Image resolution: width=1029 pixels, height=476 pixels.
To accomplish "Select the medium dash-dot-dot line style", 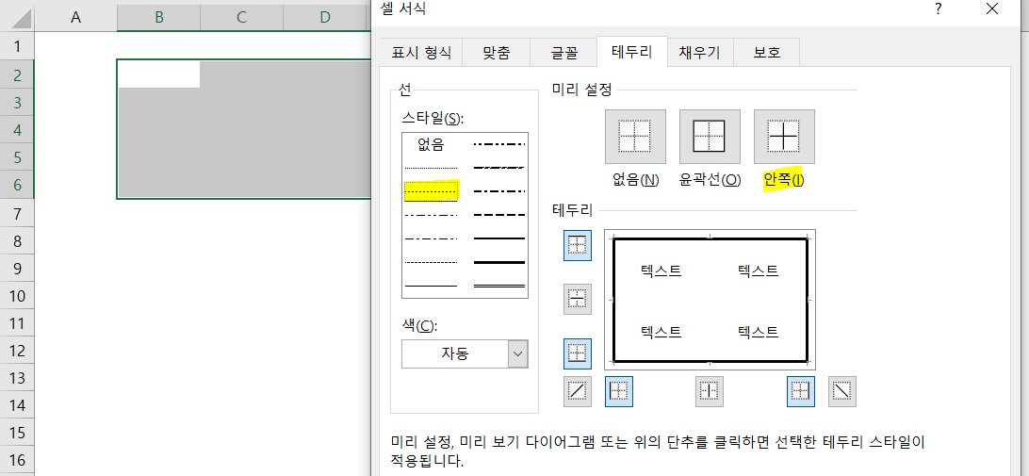I will pyautogui.click(x=499, y=144).
